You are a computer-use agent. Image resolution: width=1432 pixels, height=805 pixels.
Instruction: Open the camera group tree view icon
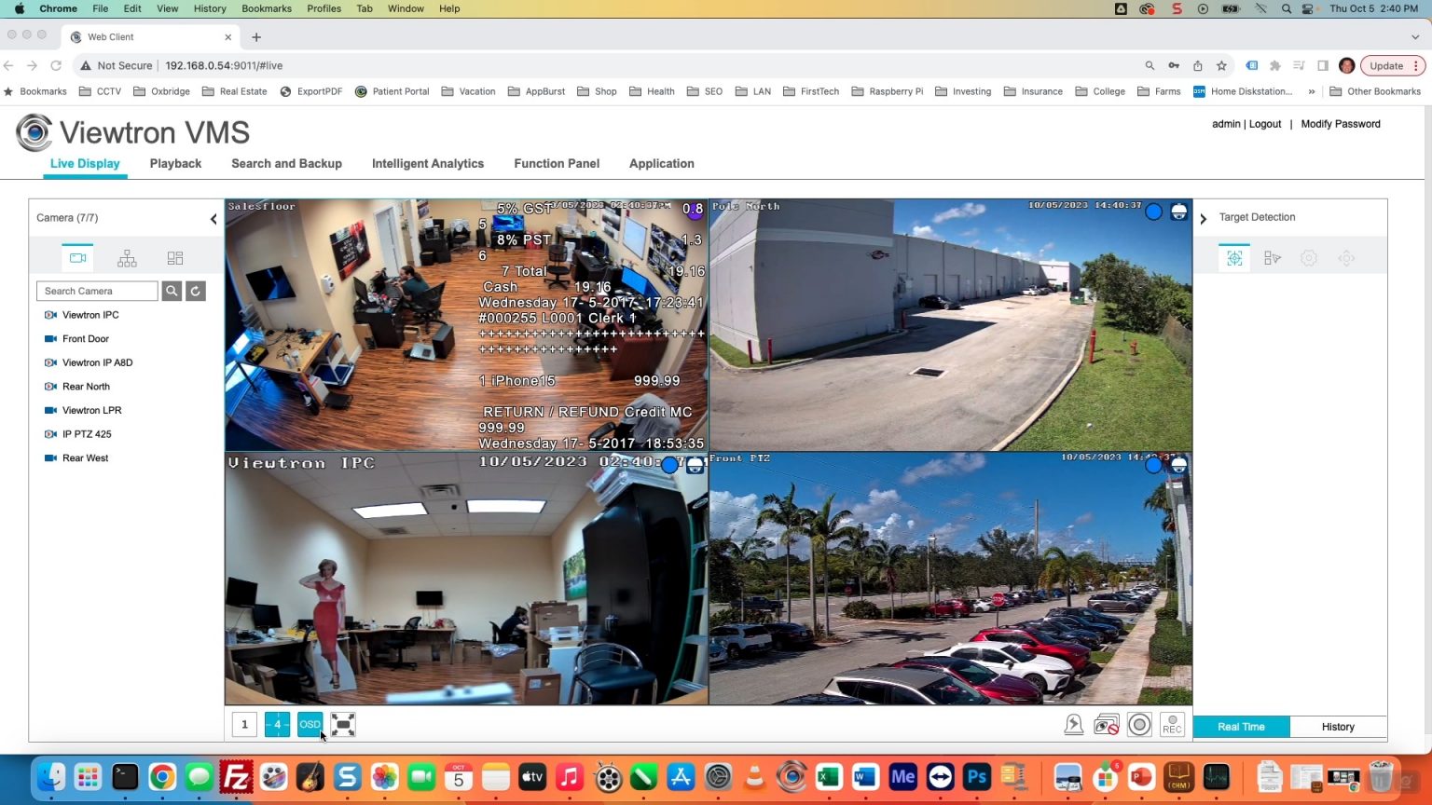[x=126, y=257]
